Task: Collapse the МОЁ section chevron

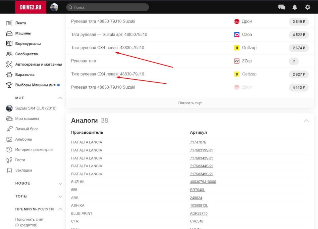Action: (60, 98)
